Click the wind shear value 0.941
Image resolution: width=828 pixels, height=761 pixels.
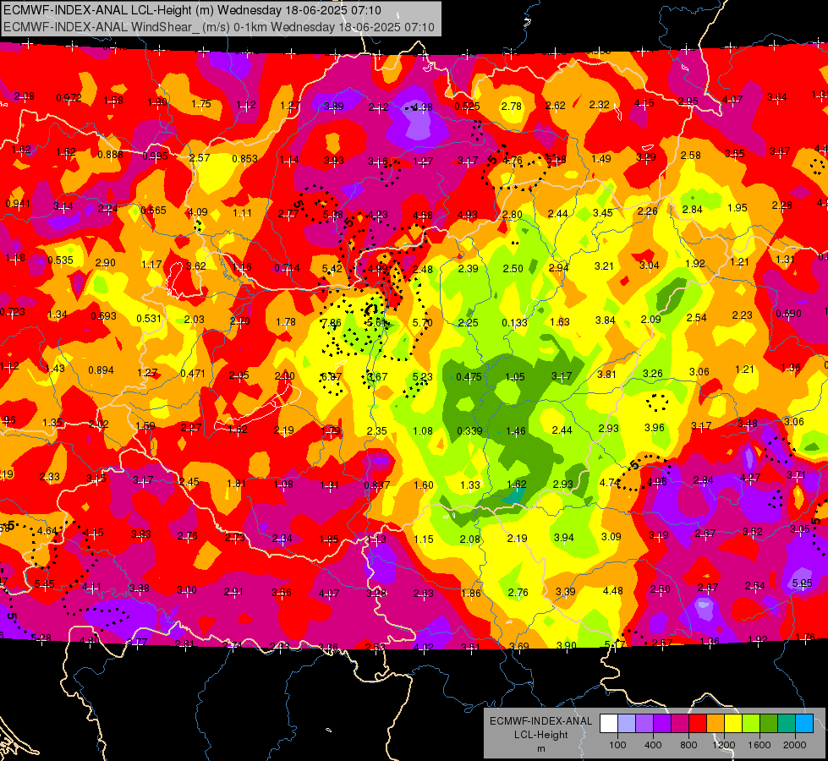click(18, 204)
